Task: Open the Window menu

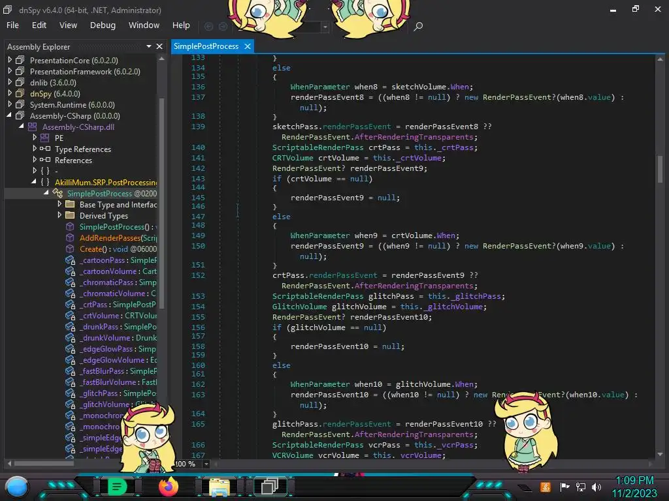Action: click(x=144, y=25)
